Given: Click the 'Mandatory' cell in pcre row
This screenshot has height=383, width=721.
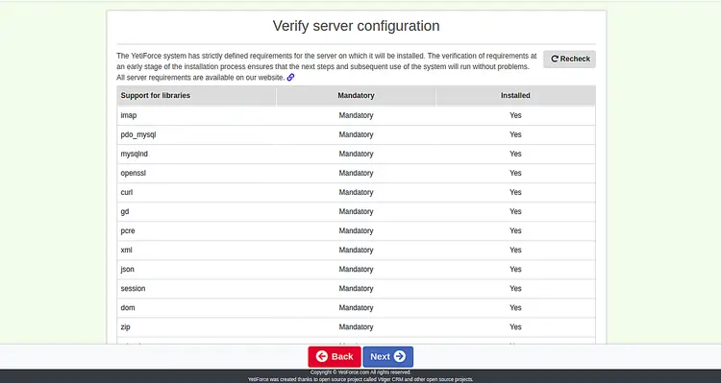Looking at the screenshot, I should tap(356, 231).
